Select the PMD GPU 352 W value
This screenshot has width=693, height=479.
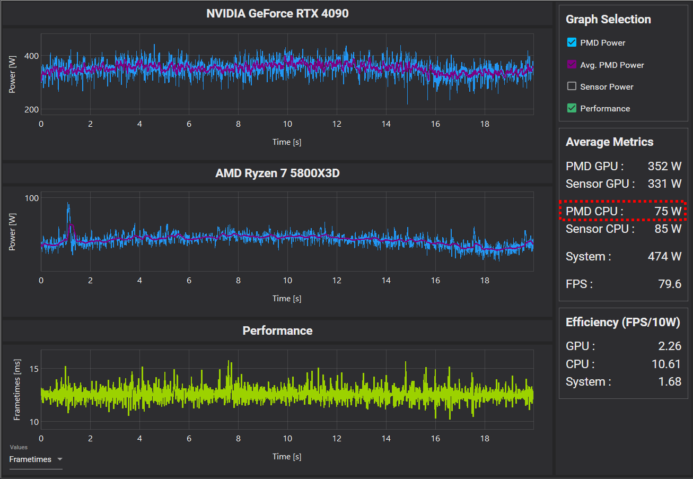664,167
